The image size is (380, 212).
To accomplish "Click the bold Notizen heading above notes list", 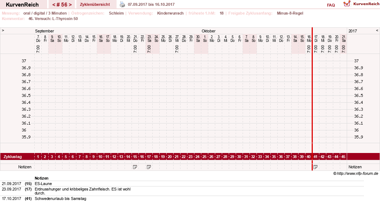I will [x=41, y=178].
